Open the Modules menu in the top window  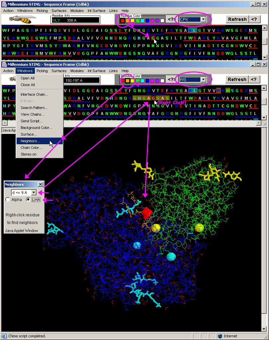77,11
